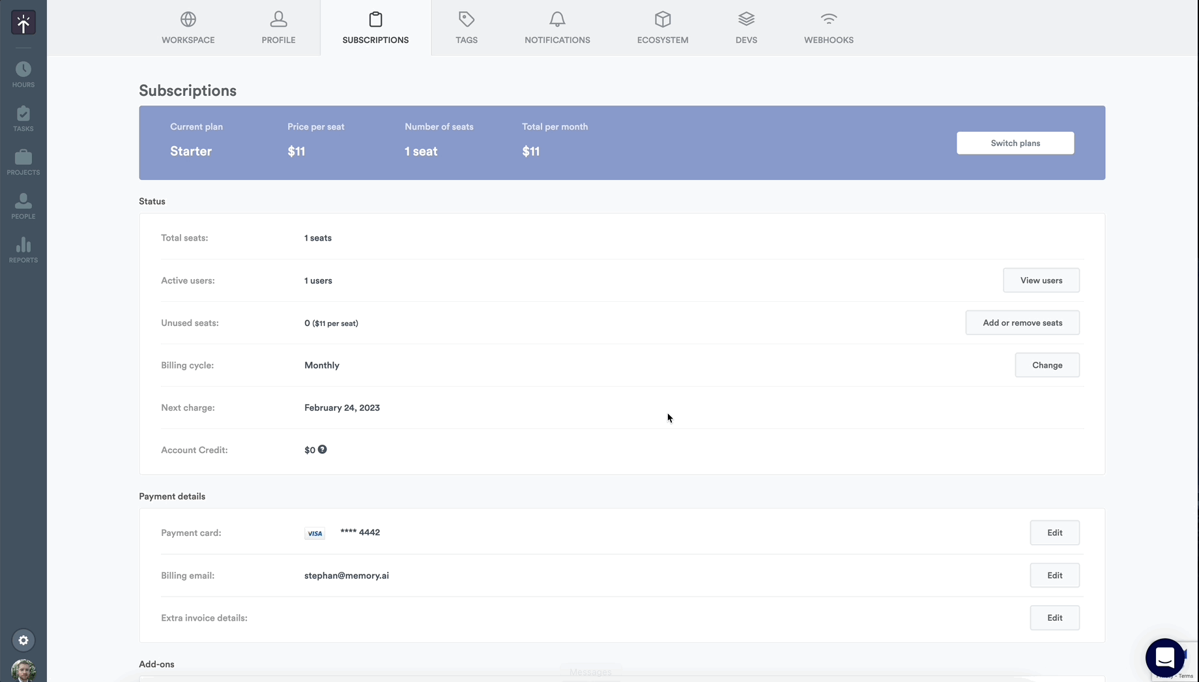Open the settings gear in sidebar
This screenshot has width=1199, height=682.
[23, 640]
